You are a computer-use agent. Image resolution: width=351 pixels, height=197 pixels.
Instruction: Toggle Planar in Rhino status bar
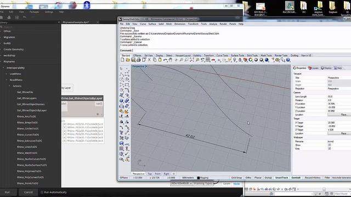[258, 178]
